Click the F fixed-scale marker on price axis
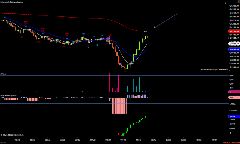The image size is (240, 144). coord(239,2)
